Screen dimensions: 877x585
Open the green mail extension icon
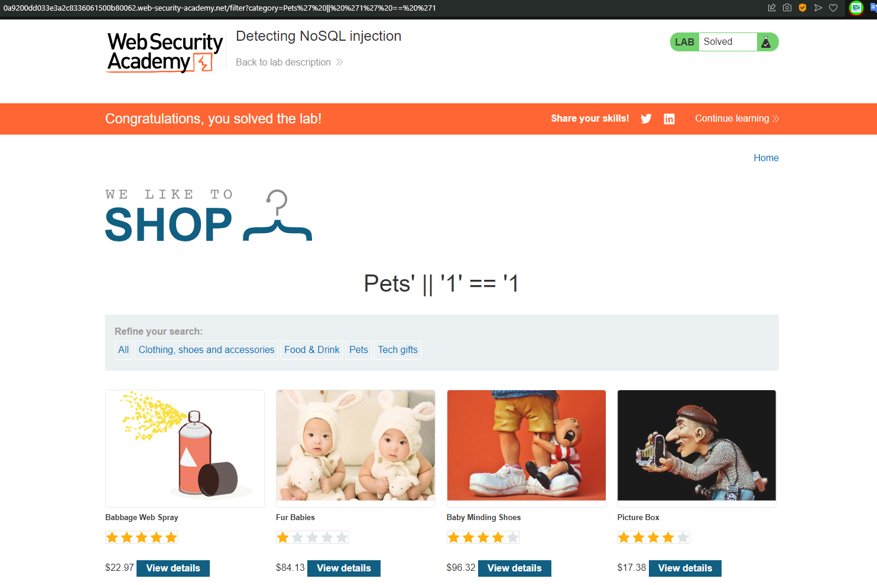856,8
